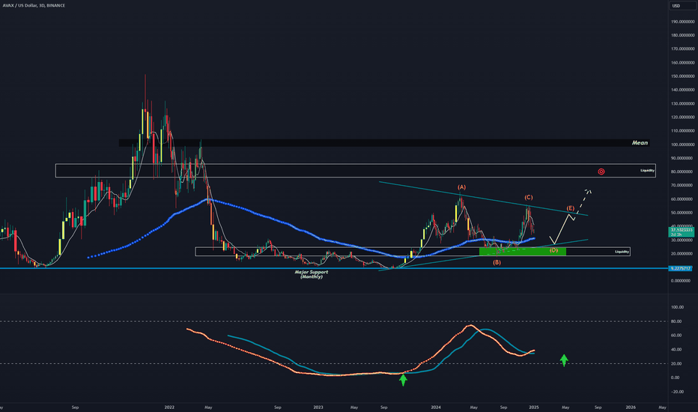
Task: Click the 2024 label on time axis
Action: tap(436, 407)
